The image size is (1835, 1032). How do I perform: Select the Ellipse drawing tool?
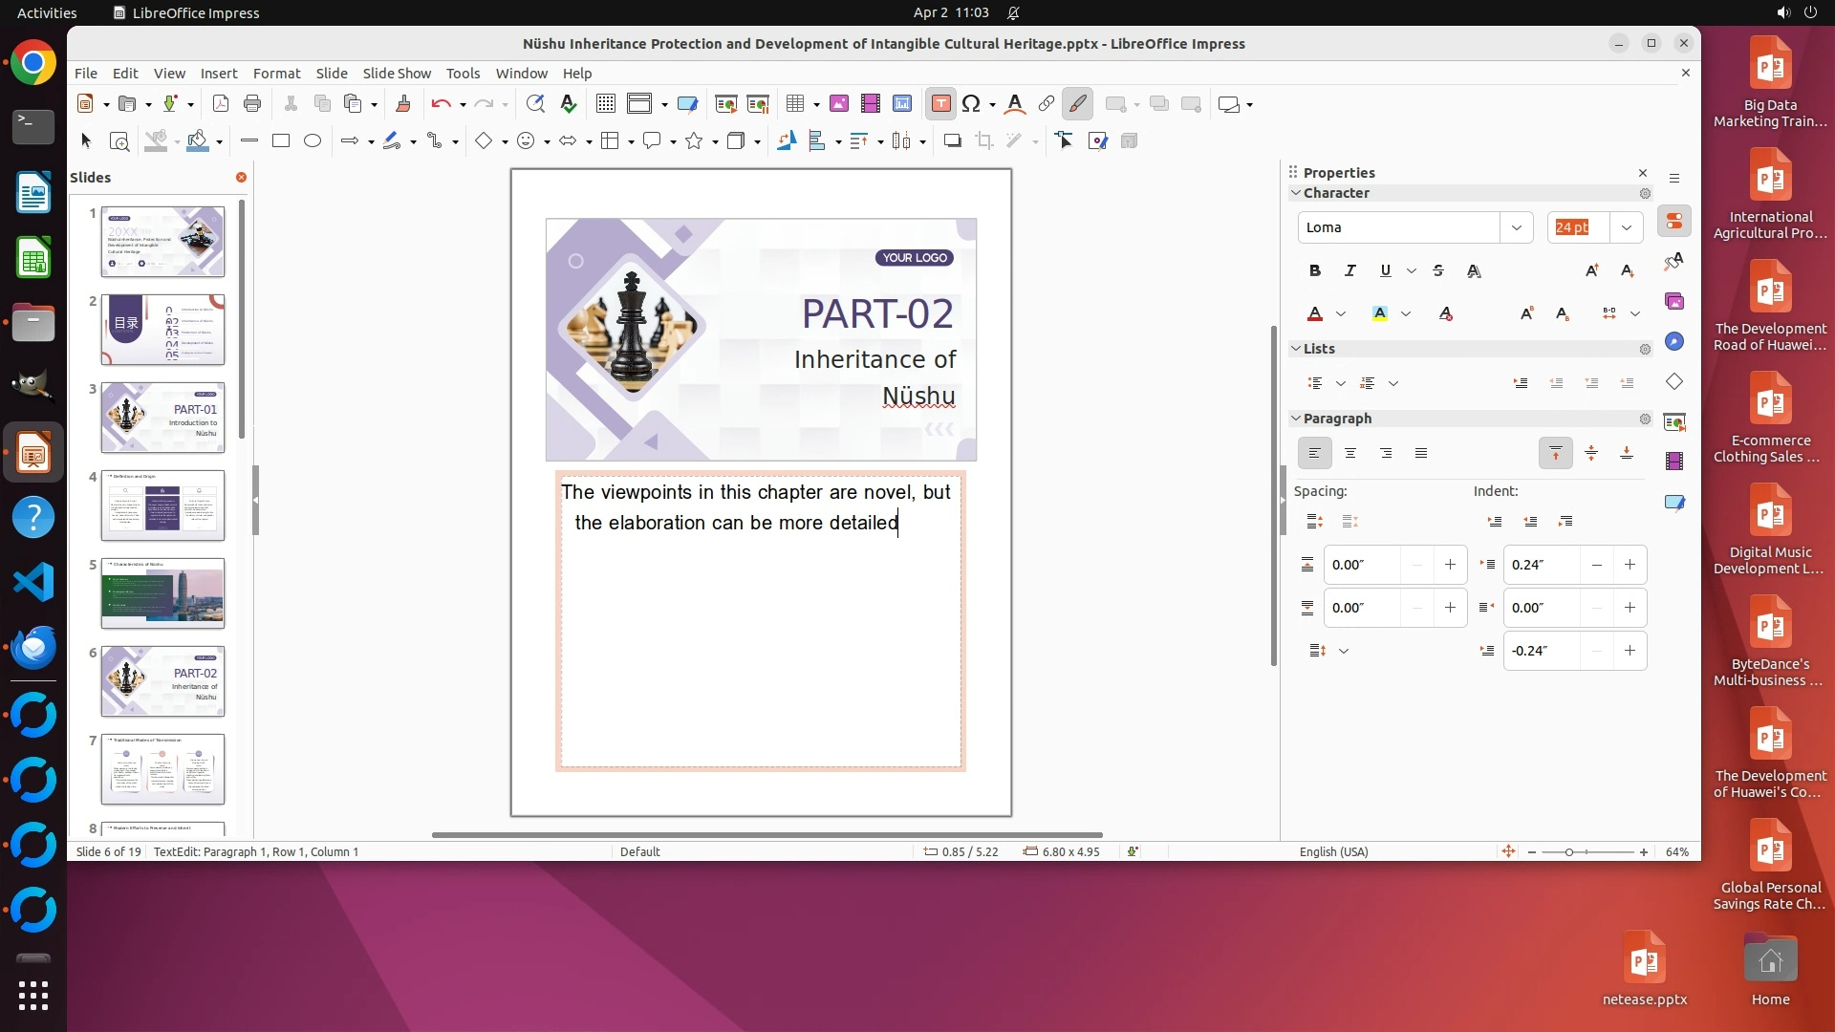coord(313,141)
